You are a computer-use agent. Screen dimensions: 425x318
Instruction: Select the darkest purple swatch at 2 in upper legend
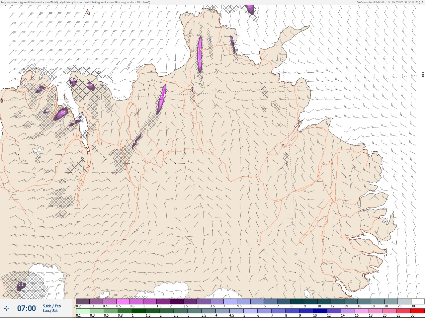point(177,301)
